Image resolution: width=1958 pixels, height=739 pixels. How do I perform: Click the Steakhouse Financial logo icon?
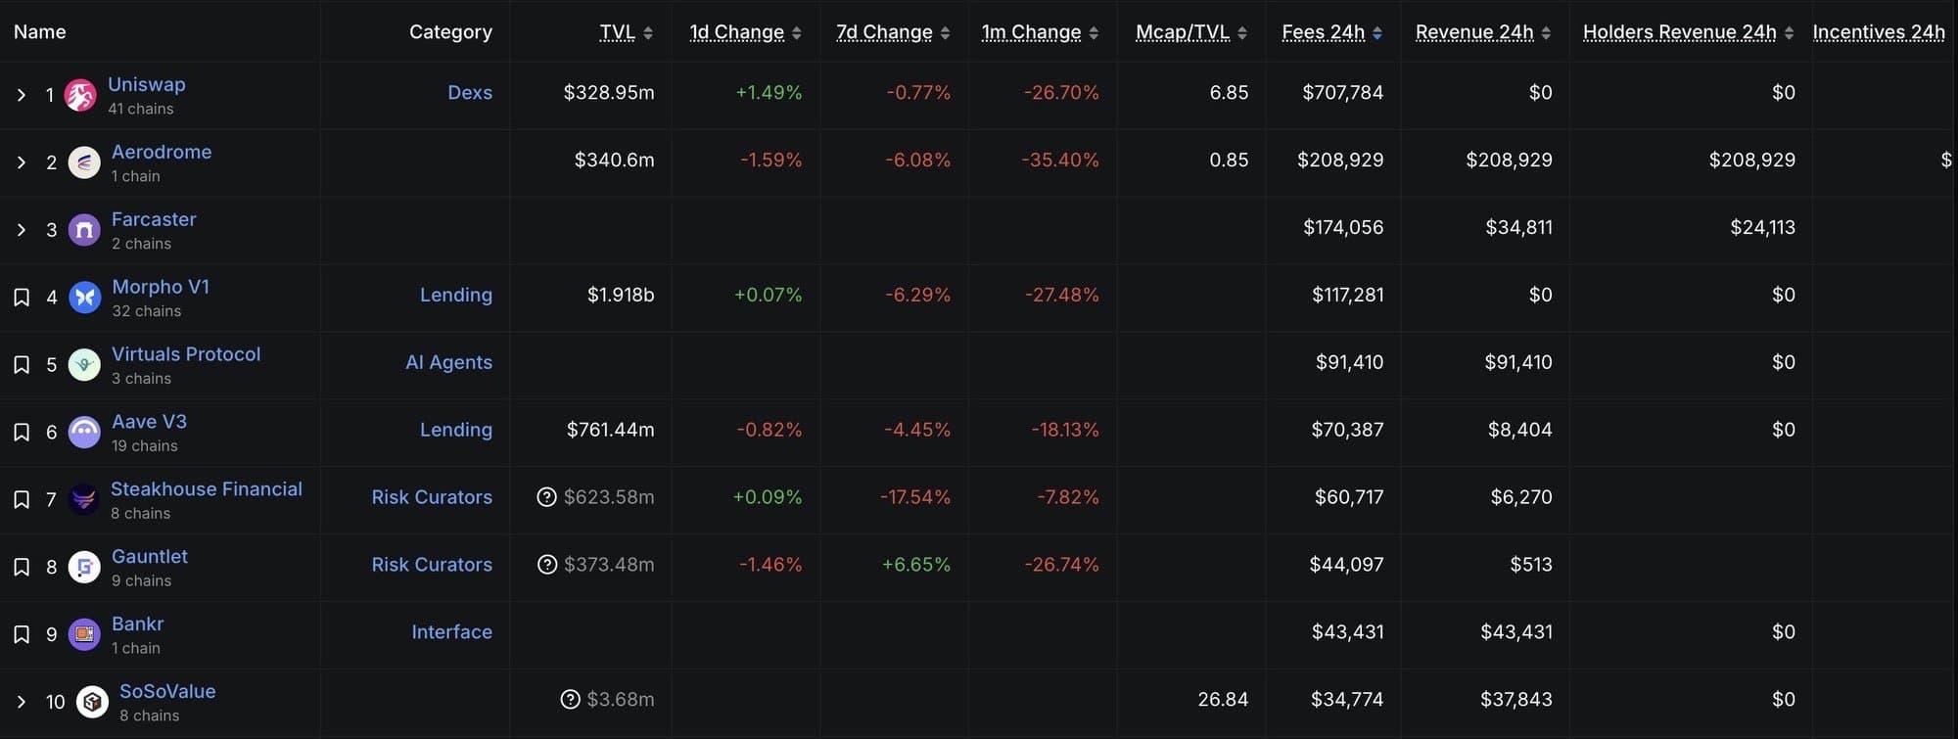pos(84,500)
